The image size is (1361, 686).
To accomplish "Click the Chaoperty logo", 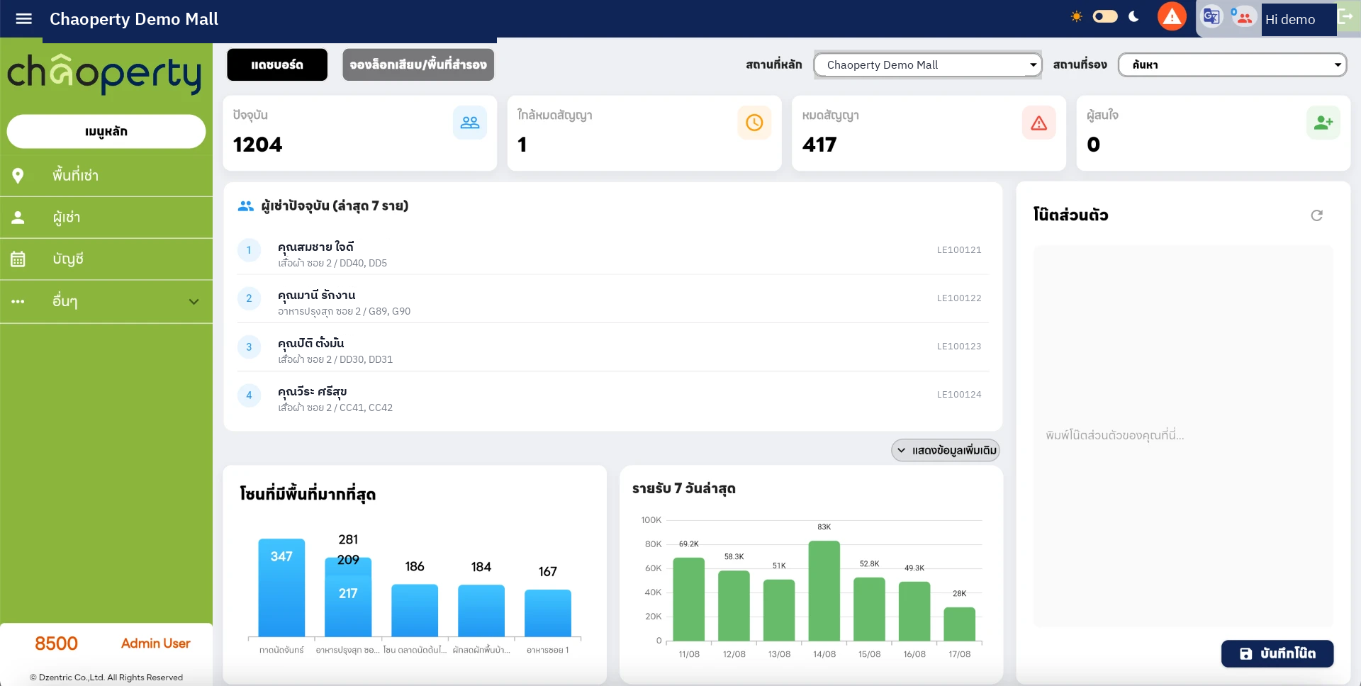I will point(104,74).
